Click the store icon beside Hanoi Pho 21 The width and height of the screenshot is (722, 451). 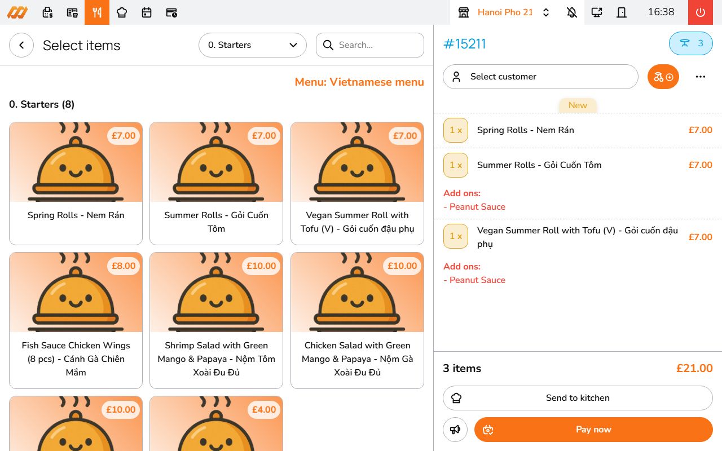pos(464,12)
